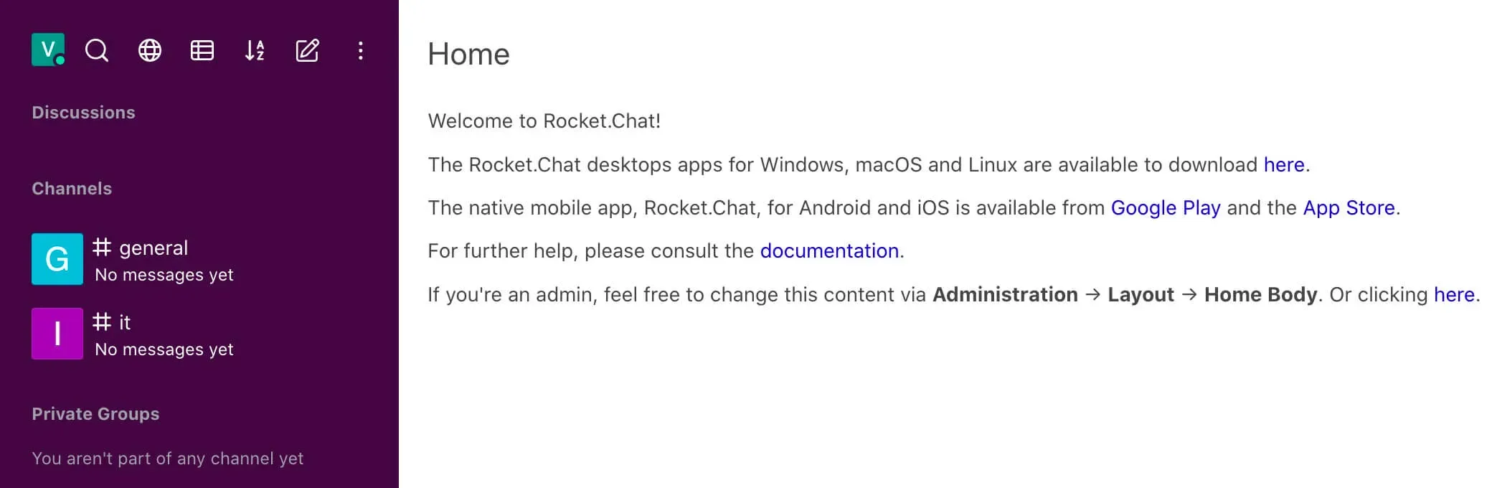The width and height of the screenshot is (1492, 488).
Task: Open the sort A-Z options icon
Action: [x=255, y=50]
